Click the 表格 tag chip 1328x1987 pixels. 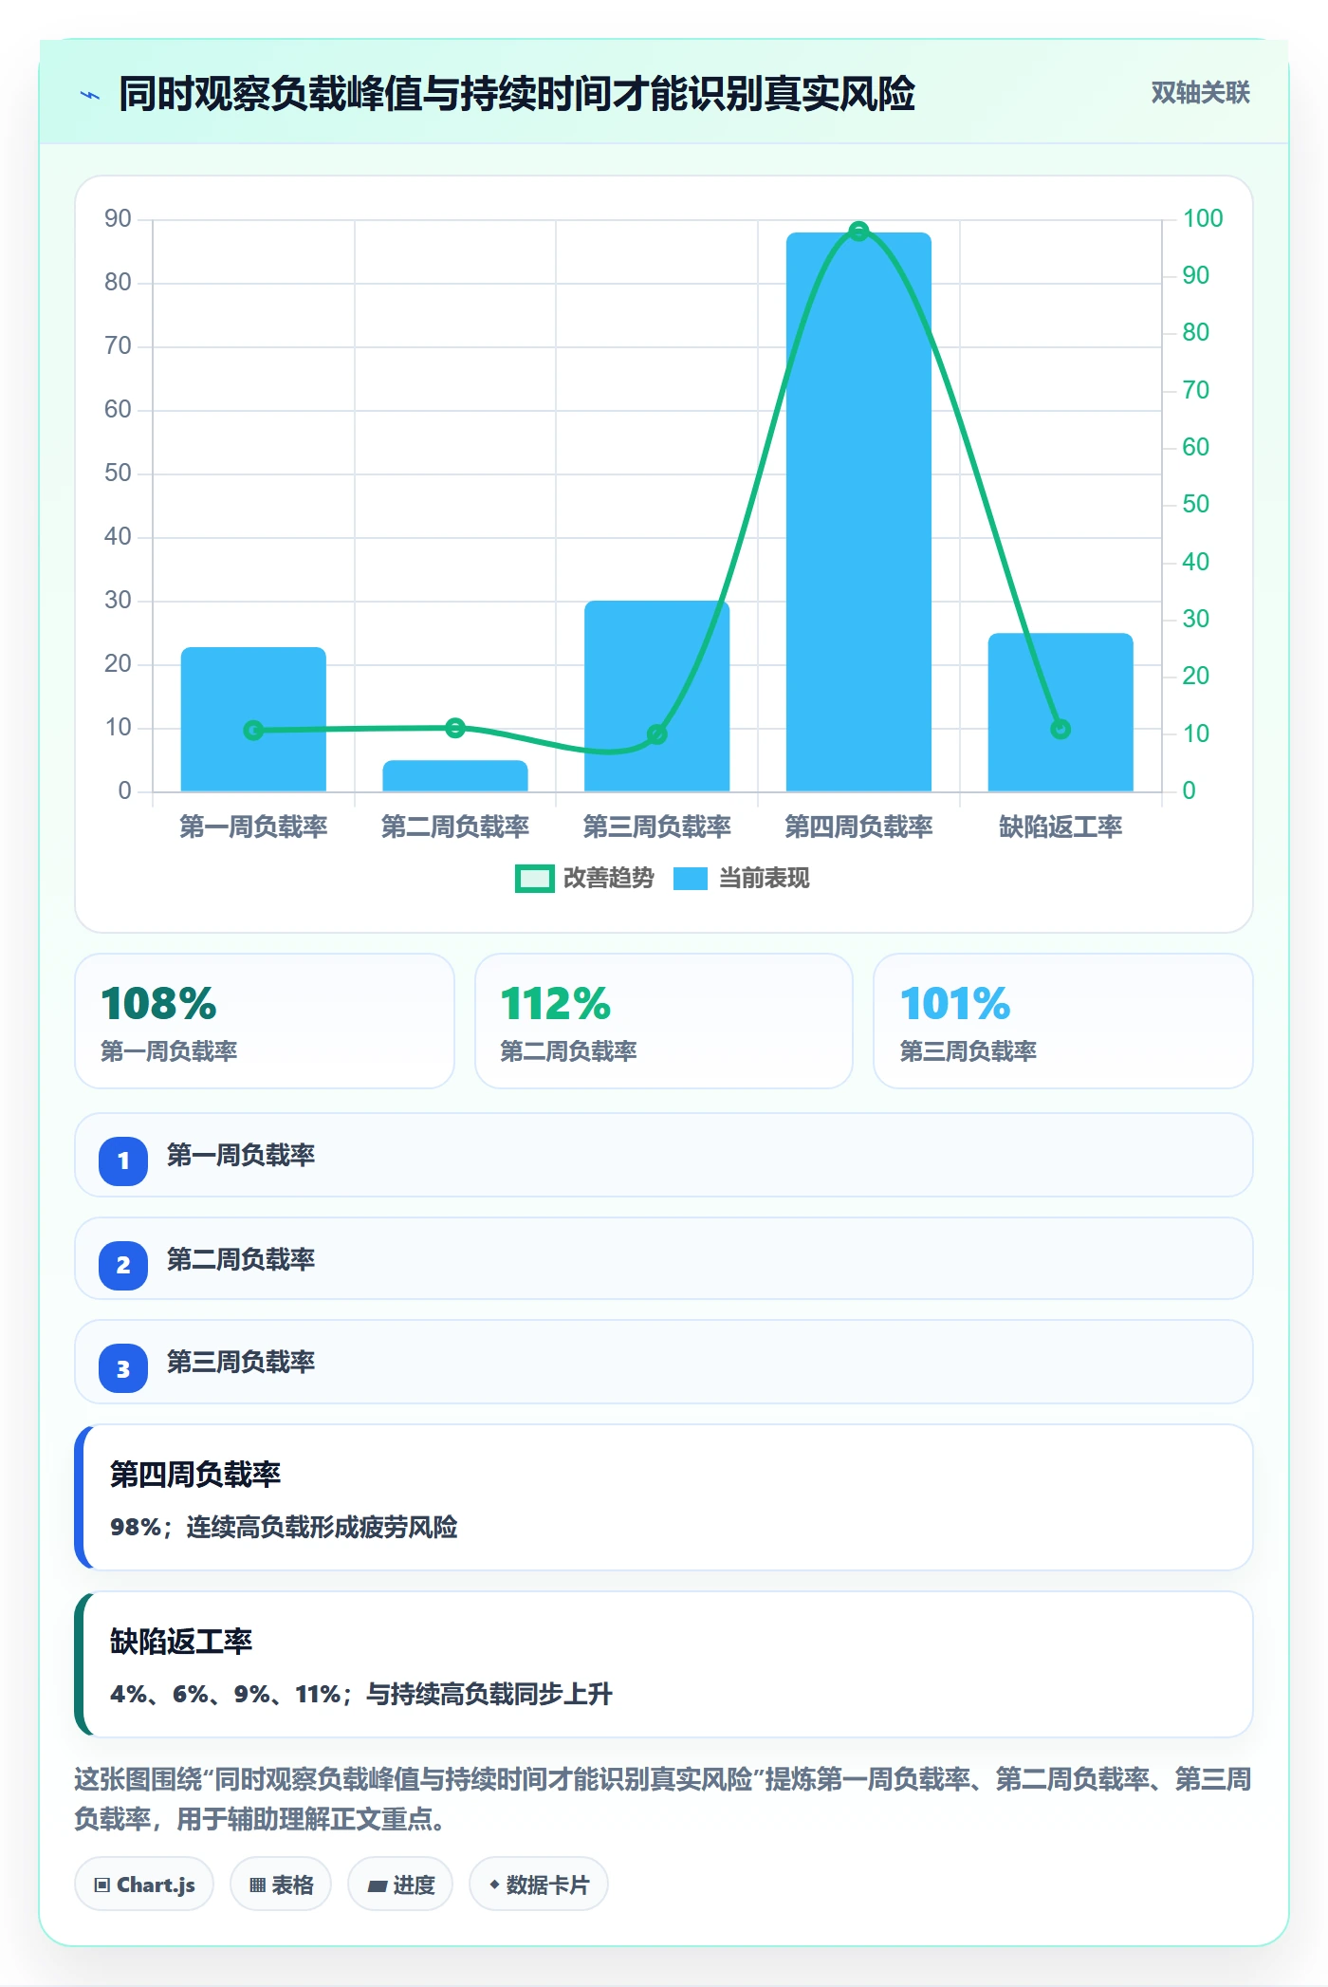(281, 1885)
